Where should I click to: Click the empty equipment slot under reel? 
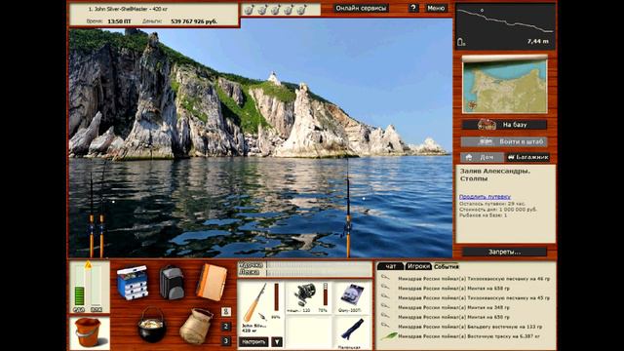(x=309, y=332)
